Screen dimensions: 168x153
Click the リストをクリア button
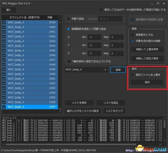(114, 111)
